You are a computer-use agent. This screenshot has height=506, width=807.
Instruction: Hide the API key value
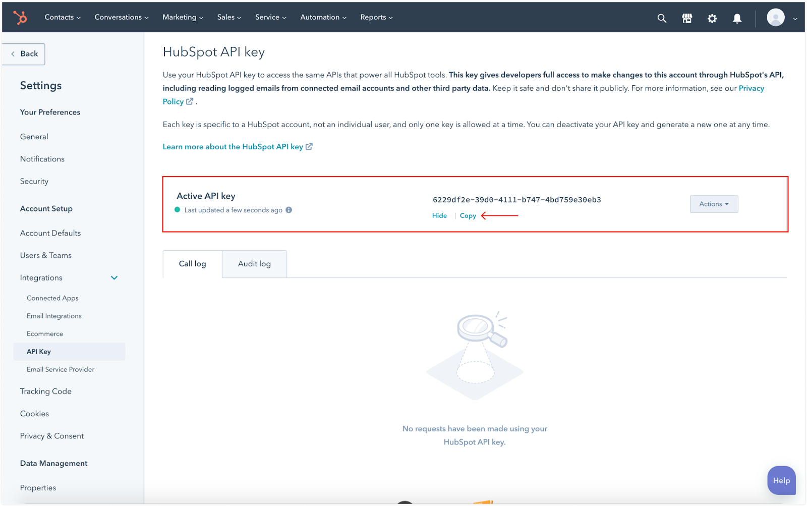(439, 215)
